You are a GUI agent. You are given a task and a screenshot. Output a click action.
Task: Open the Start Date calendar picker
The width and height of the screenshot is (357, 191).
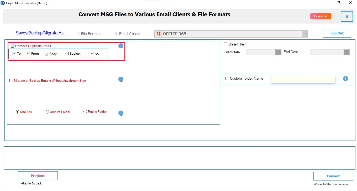[279, 52]
